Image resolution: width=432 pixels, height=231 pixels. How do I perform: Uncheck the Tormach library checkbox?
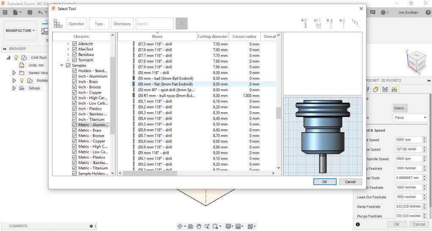click(75, 60)
